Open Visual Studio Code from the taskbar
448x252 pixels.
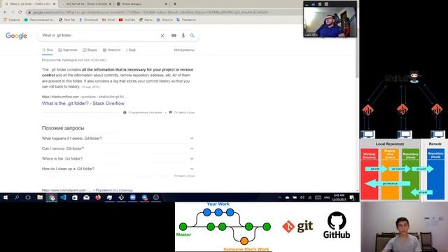[x=63, y=197]
